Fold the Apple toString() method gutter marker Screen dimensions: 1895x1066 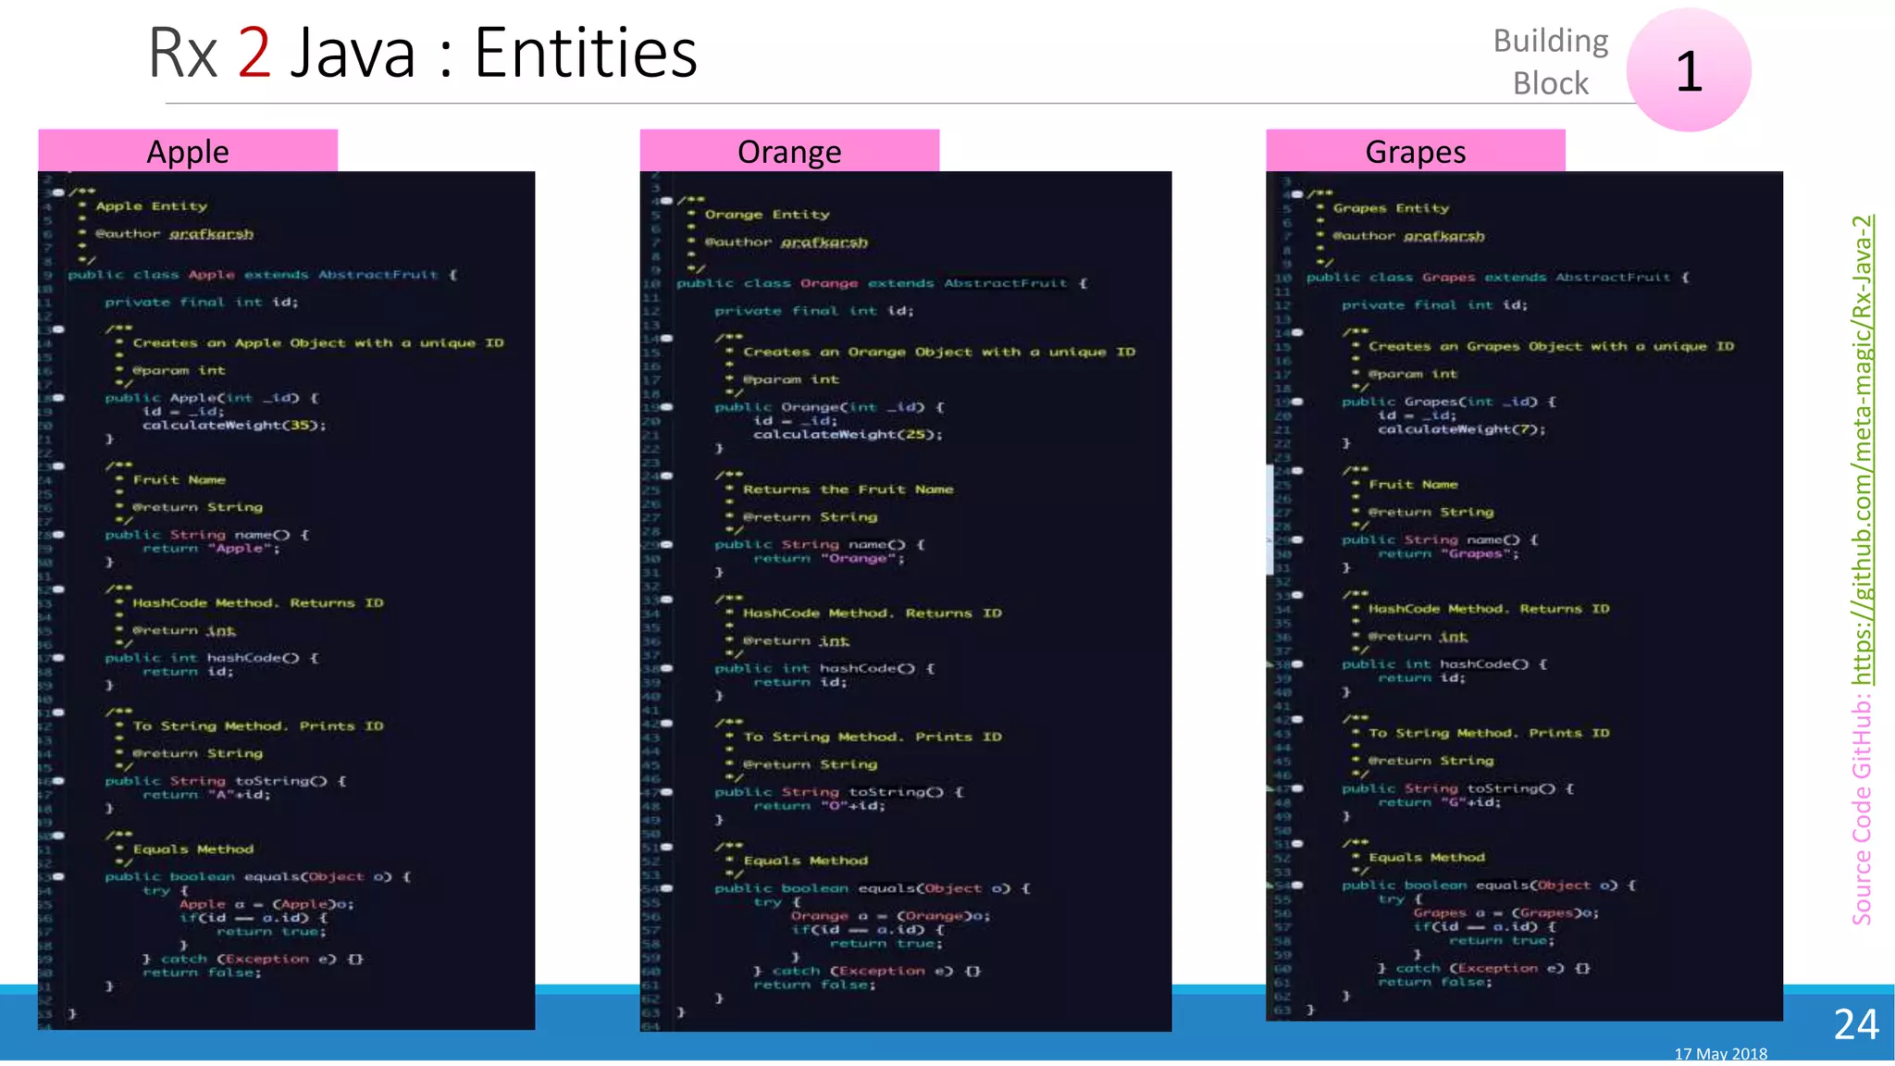pyautogui.click(x=59, y=781)
